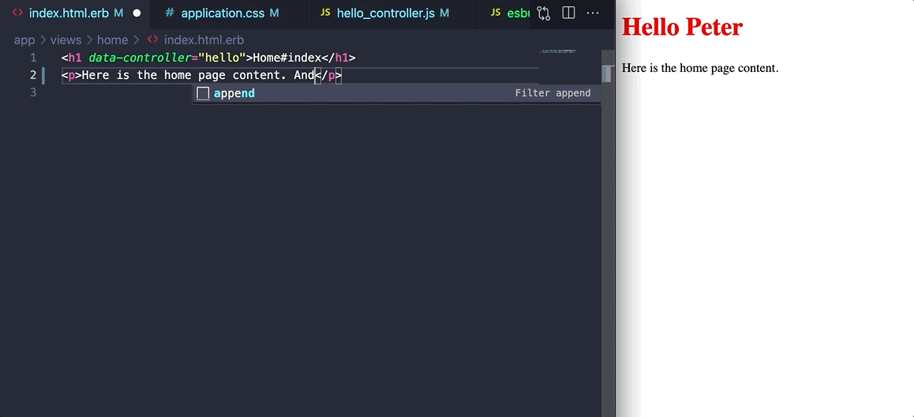
Task: Open source control changes icon in editor toolbar
Action: pyautogui.click(x=543, y=13)
